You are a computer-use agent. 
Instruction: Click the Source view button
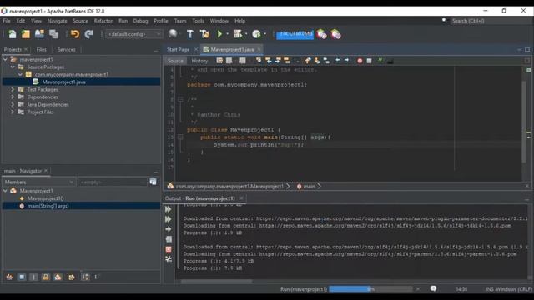[x=175, y=61]
